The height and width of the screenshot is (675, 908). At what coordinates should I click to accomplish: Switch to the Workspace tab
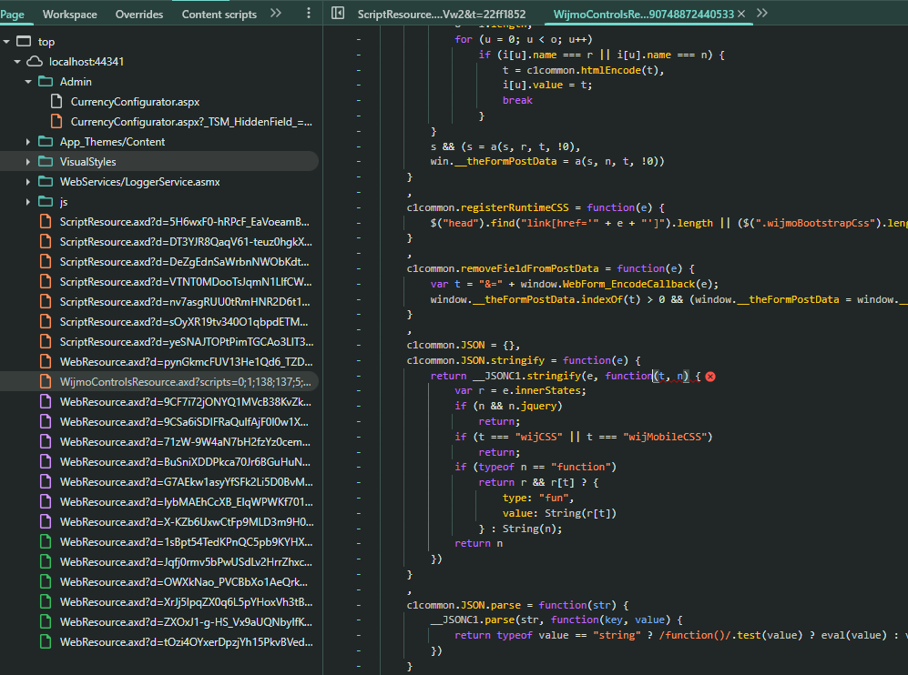click(69, 14)
